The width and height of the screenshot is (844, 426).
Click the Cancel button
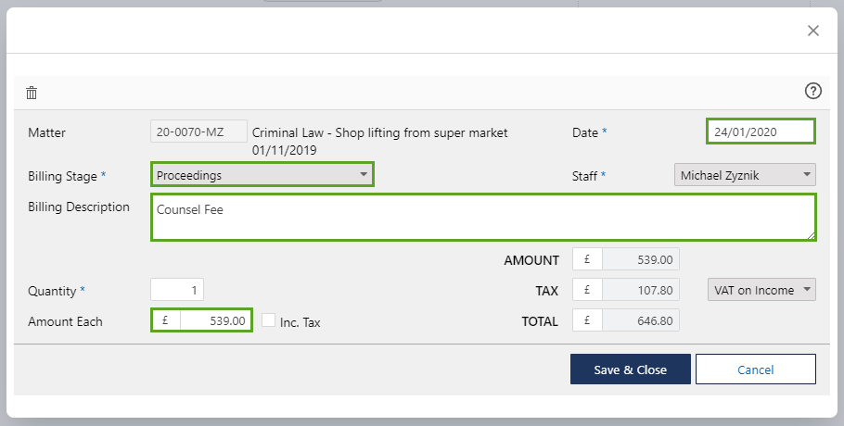(755, 370)
